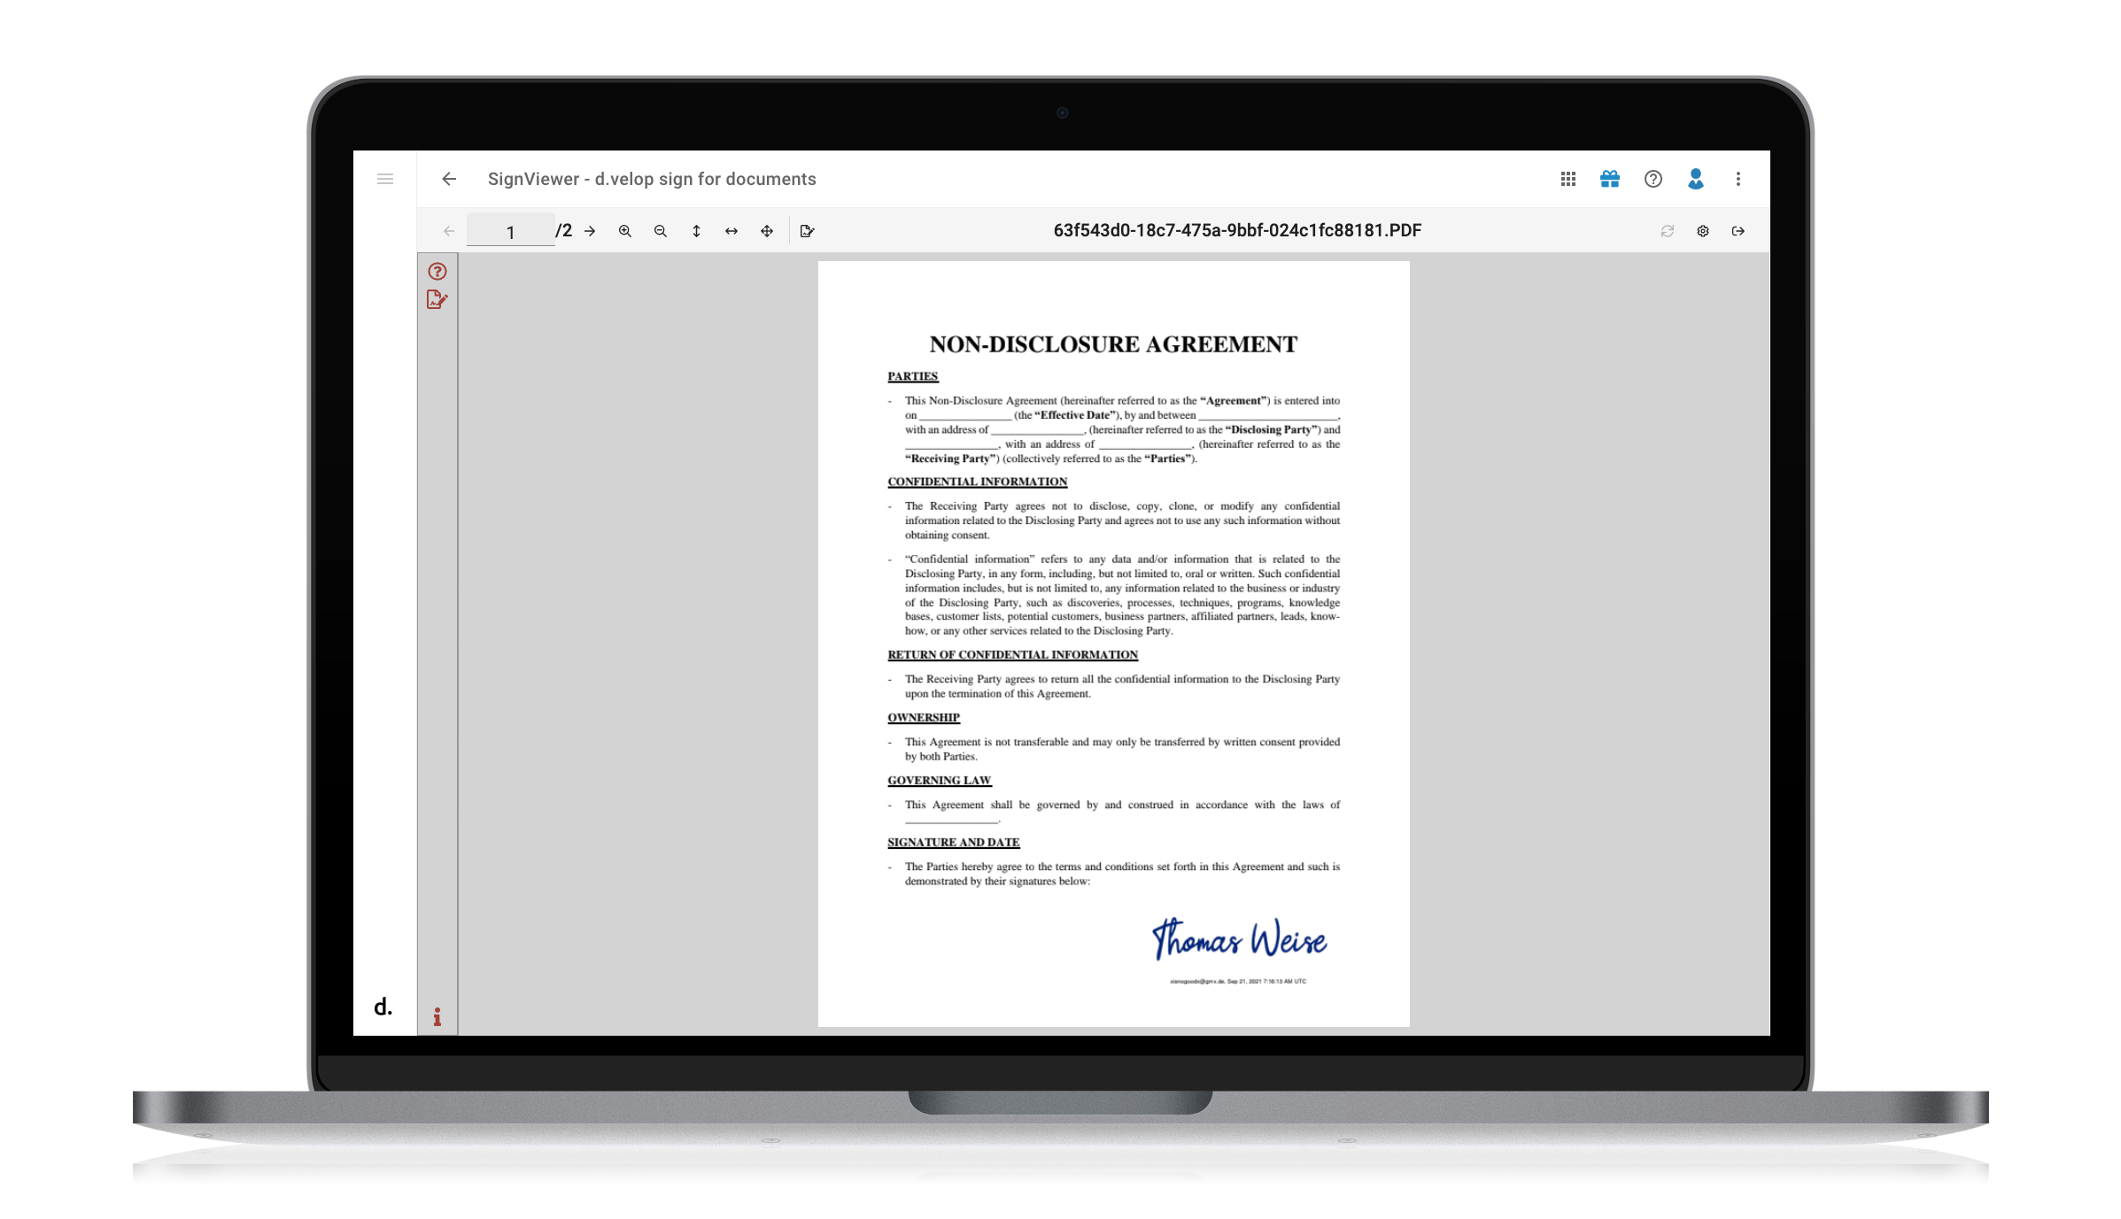
Task: Open the apps grid menu
Action: (1566, 178)
